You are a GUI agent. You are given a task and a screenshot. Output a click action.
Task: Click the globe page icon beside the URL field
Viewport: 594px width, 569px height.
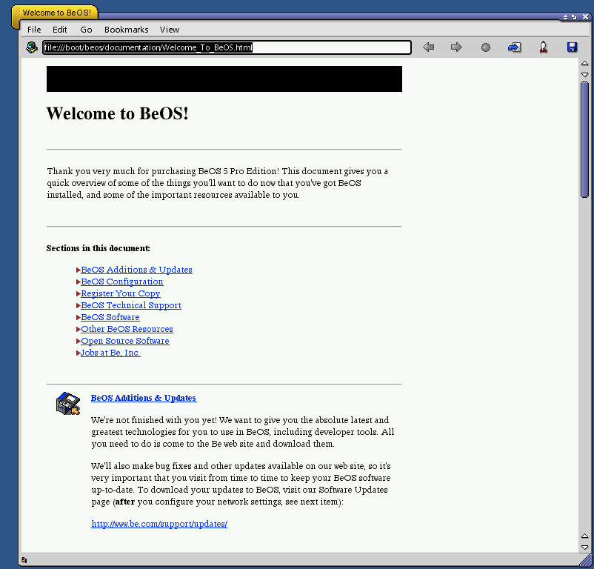[x=32, y=47]
